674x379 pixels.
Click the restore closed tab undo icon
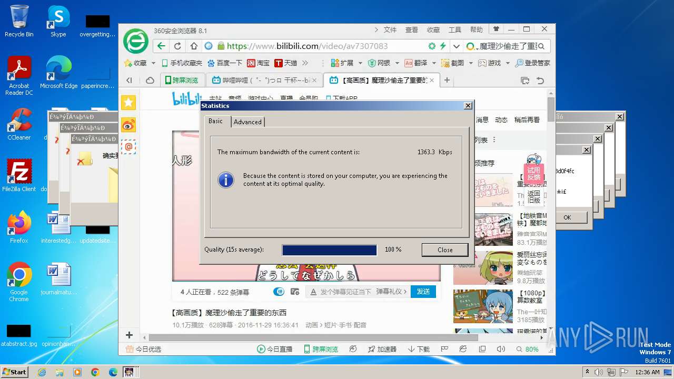(x=540, y=81)
